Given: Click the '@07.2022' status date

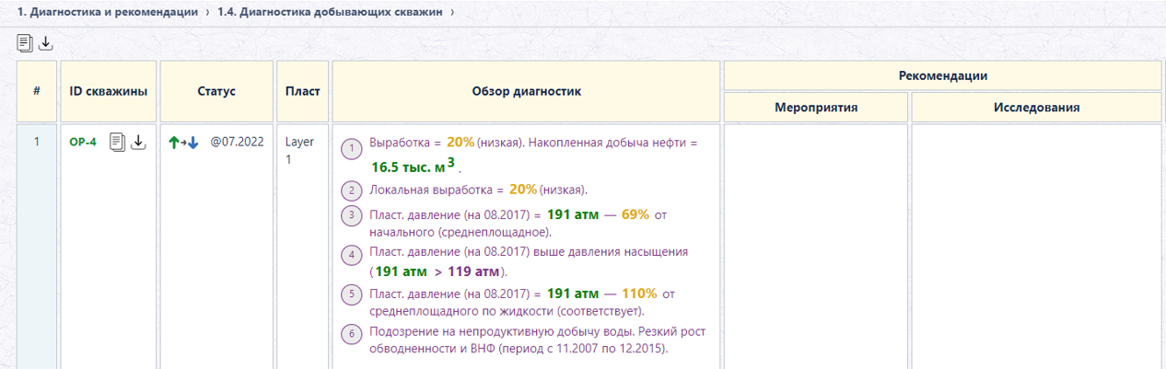Looking at the screenshot, I should (x=238, y=143).
